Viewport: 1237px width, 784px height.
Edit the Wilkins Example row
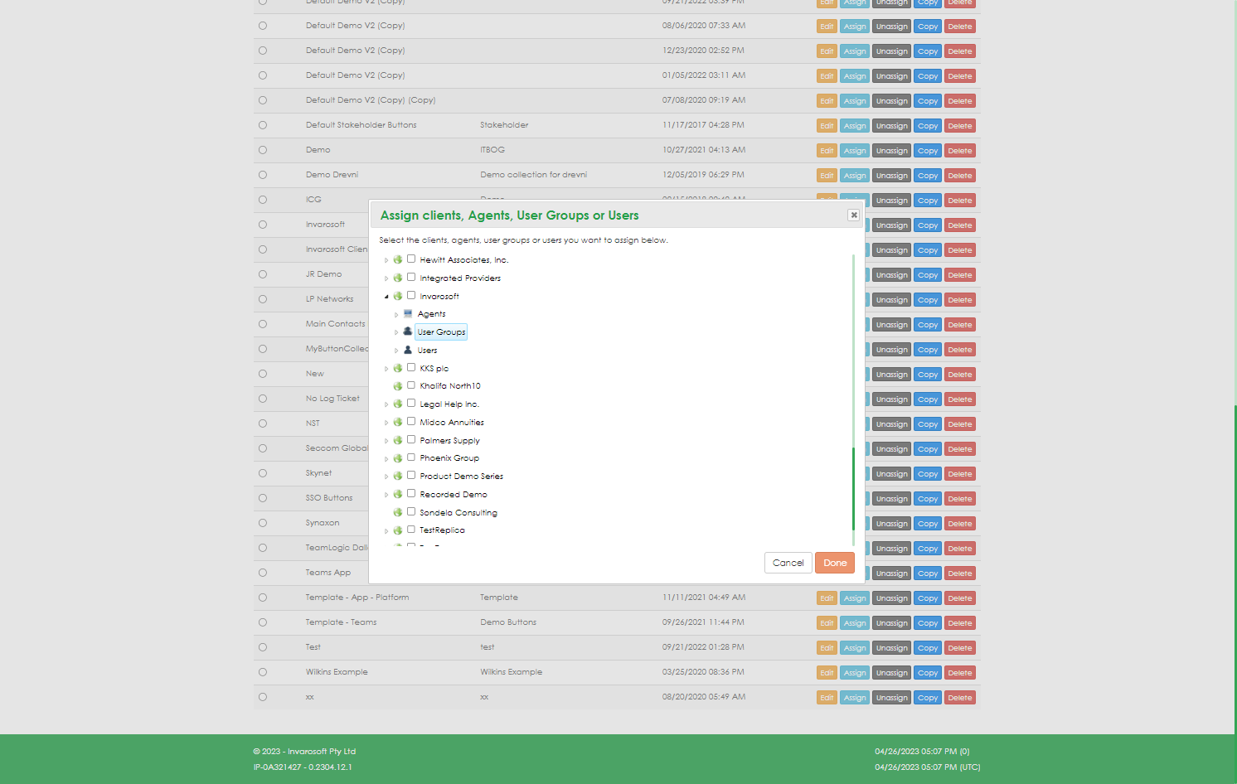(827, 673)
